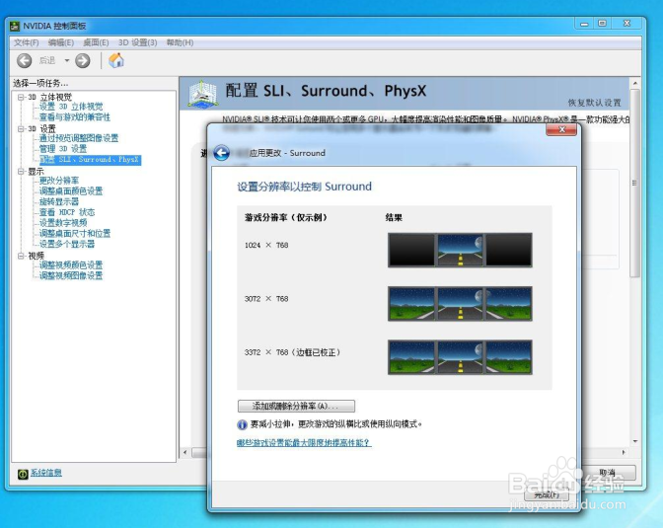
Task: Click the Back arrow toolbar icon
Action: 24,61
